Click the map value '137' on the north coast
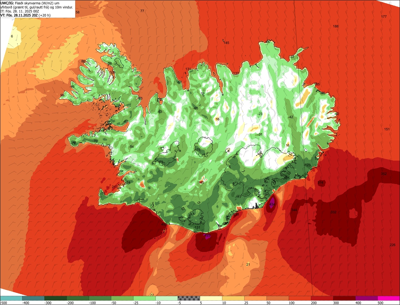Image resolution: width=400 pixels, height=305 pixels. tap(236, 73)
